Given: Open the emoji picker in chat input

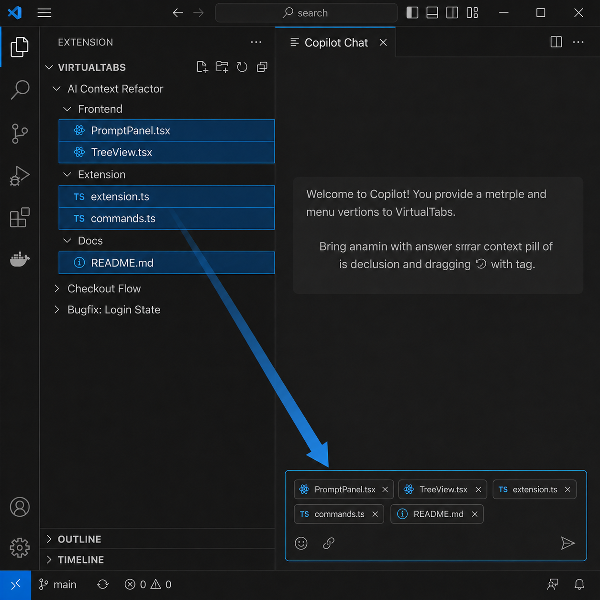Looking at the screenshot, I should tap(301, 543).
